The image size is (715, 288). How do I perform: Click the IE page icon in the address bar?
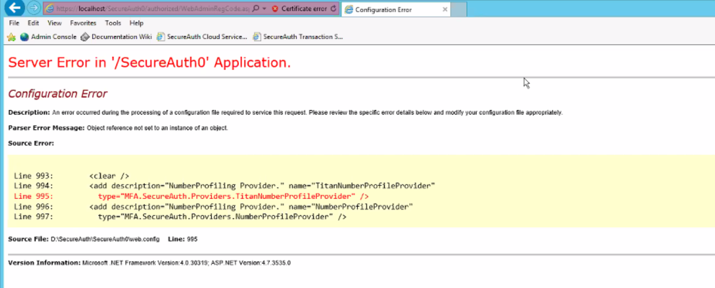coord(49,9)
